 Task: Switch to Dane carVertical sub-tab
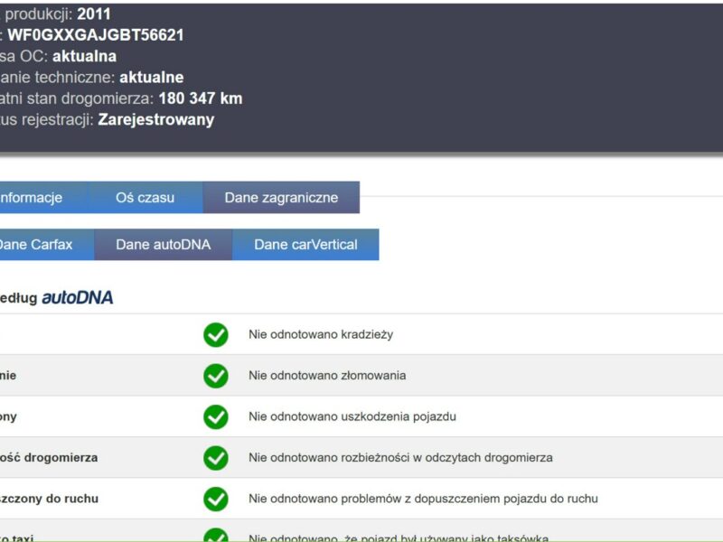click(305, 245)
